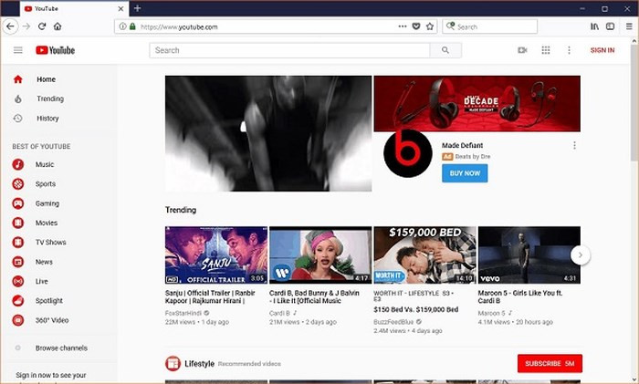The height and width of the screenshot is (384, 639).
Task: Click the SIGN IN link
Action: tap(602, 50)
